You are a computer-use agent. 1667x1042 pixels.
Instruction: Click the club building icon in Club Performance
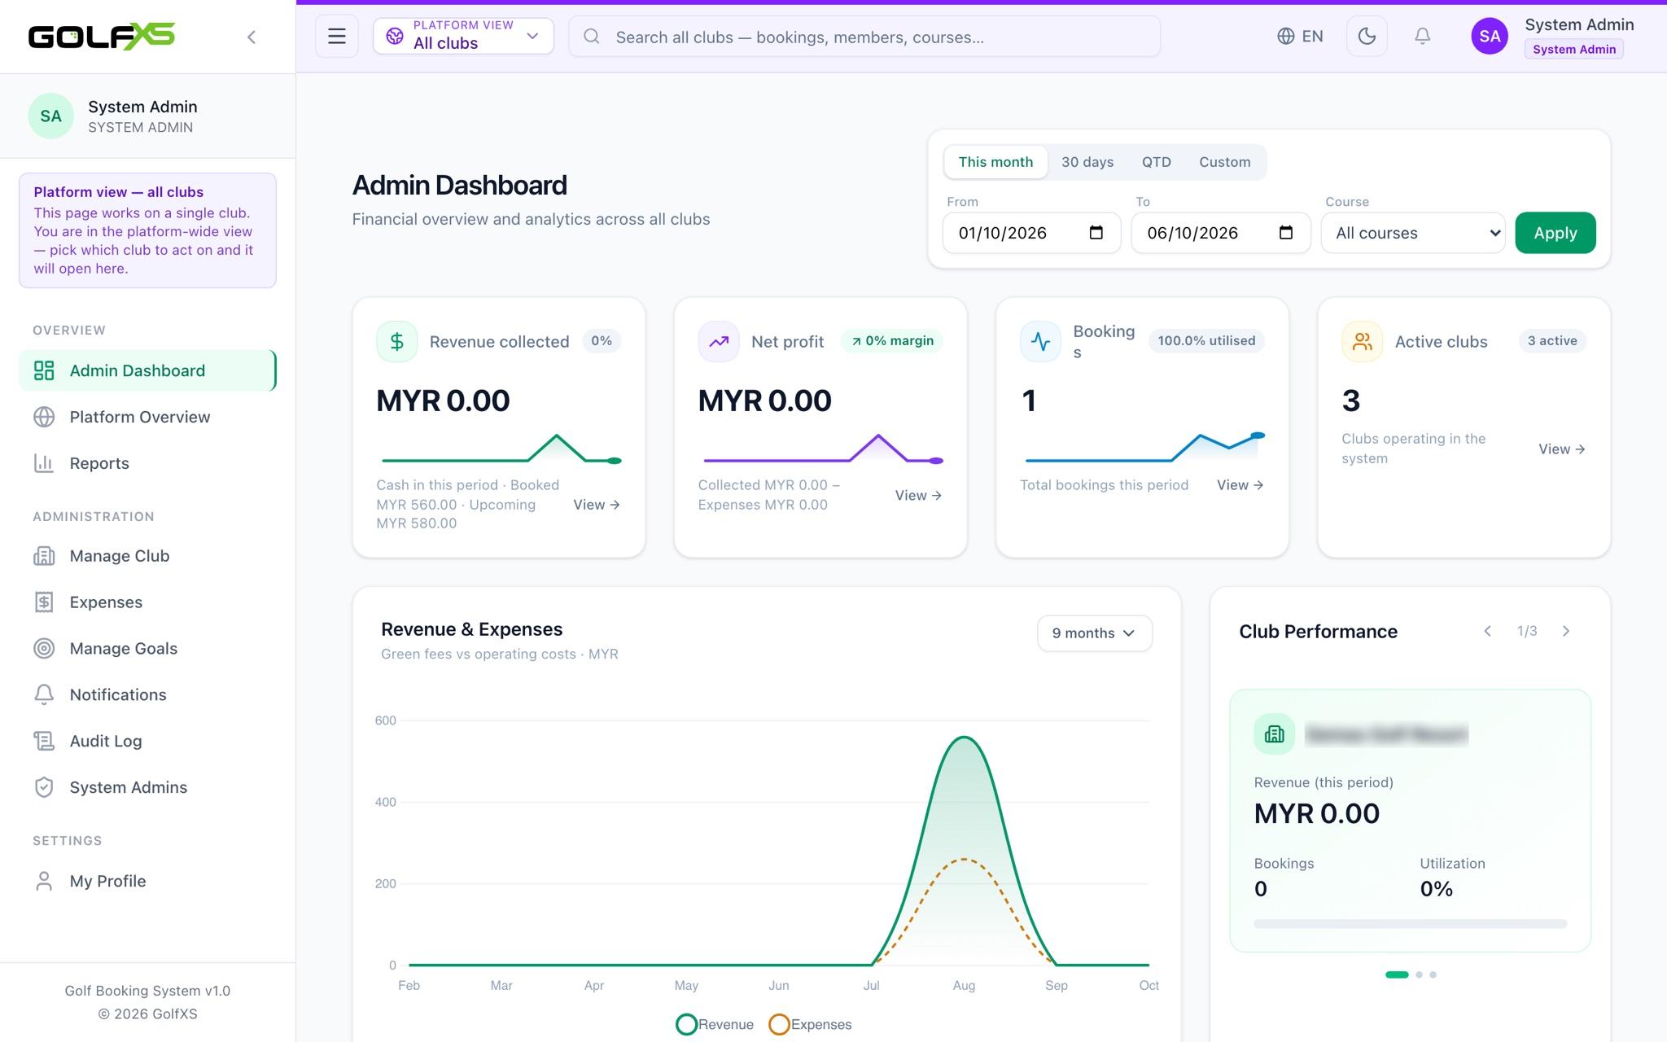pyautogui.click(x=1275, y=733)
